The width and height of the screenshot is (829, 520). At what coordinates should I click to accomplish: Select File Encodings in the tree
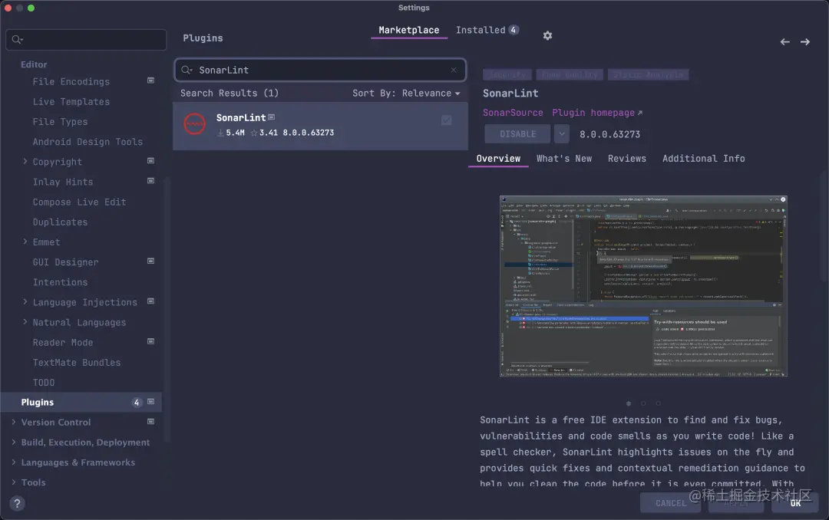pyautogui.click(x=71, y=81)
